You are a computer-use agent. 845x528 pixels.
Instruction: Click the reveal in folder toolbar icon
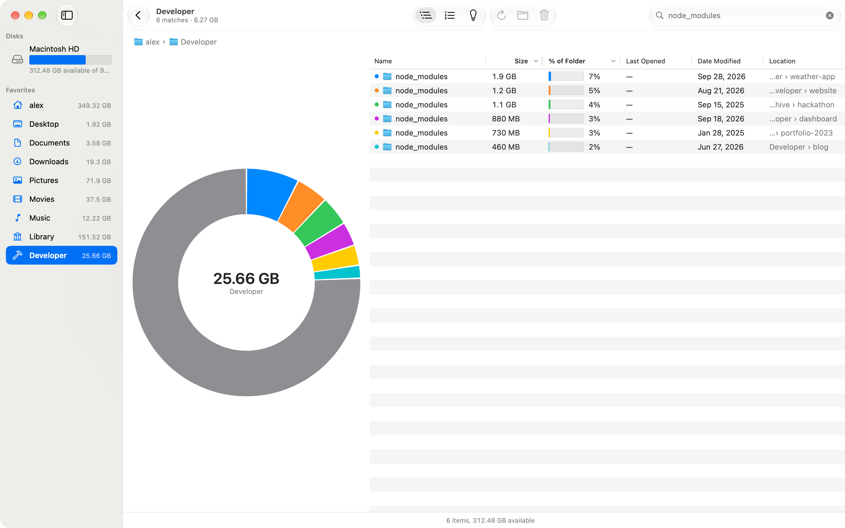[523, 15]
